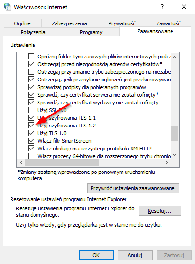Click the horizontal scrollbar thumb
This screenshot has height=264, width=195.
62,162
